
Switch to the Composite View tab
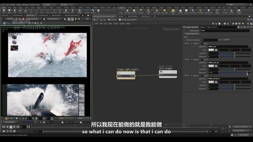tap(43, 15)
